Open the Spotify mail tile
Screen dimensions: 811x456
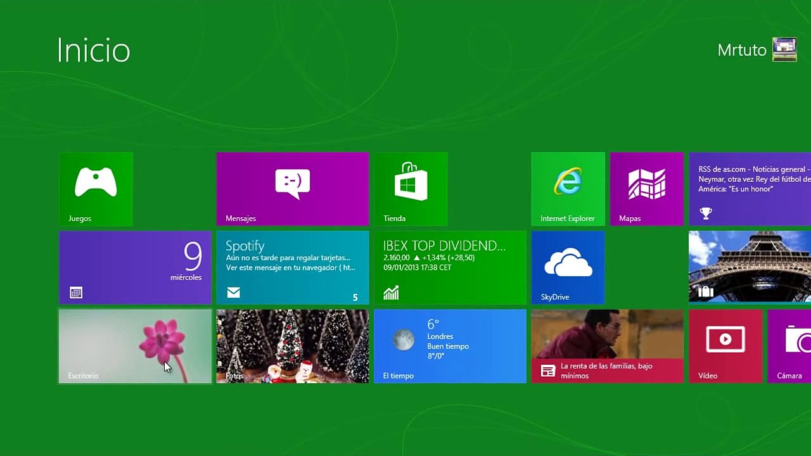point(292,267)
